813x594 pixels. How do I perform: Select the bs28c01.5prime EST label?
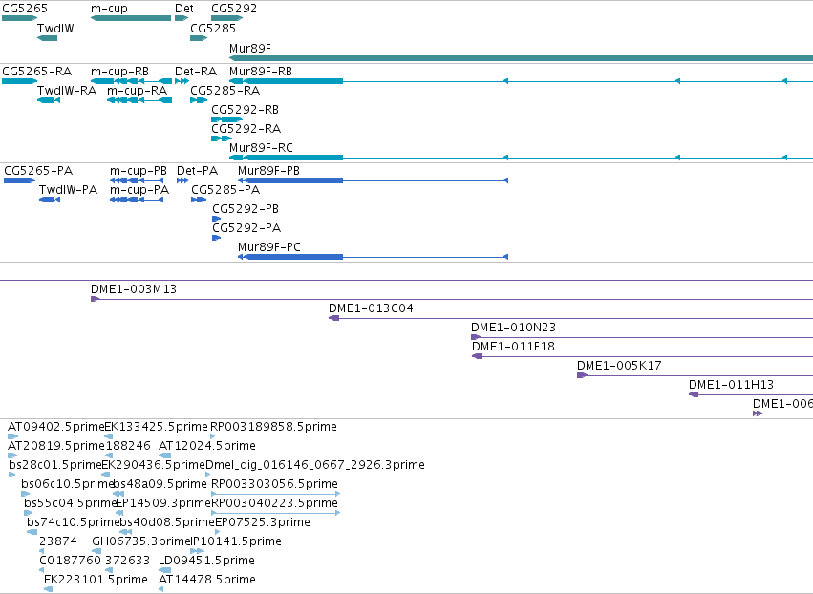[55, 465]
